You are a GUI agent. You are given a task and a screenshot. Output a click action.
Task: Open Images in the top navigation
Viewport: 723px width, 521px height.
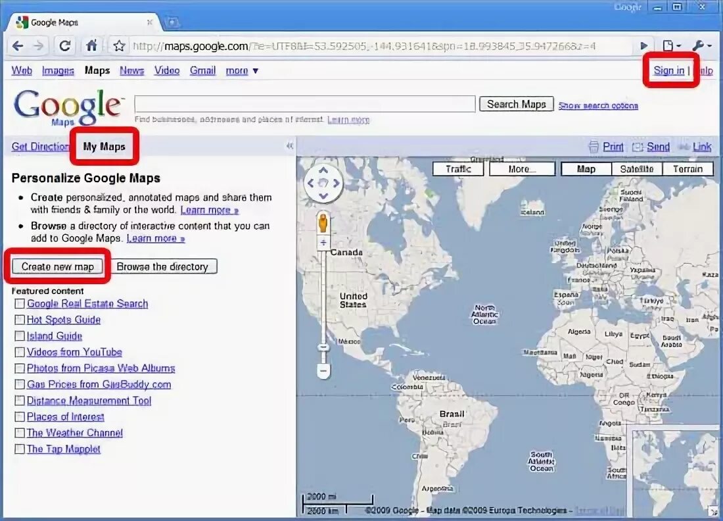pyautogui.click(x=58, y=70)
